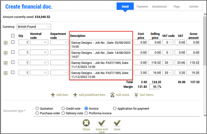Click the drag handle for 16.00 selling price row

point(6,73)
